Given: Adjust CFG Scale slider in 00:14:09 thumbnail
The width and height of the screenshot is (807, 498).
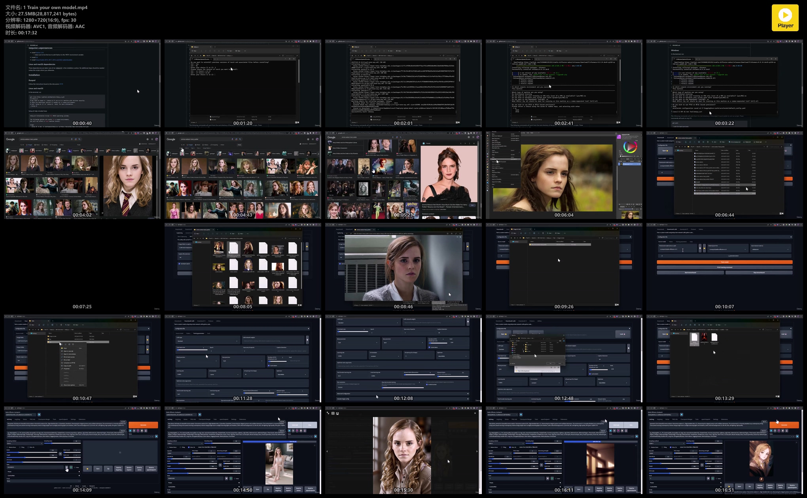Looking at the screenshot, I should [x=44, y=462].
